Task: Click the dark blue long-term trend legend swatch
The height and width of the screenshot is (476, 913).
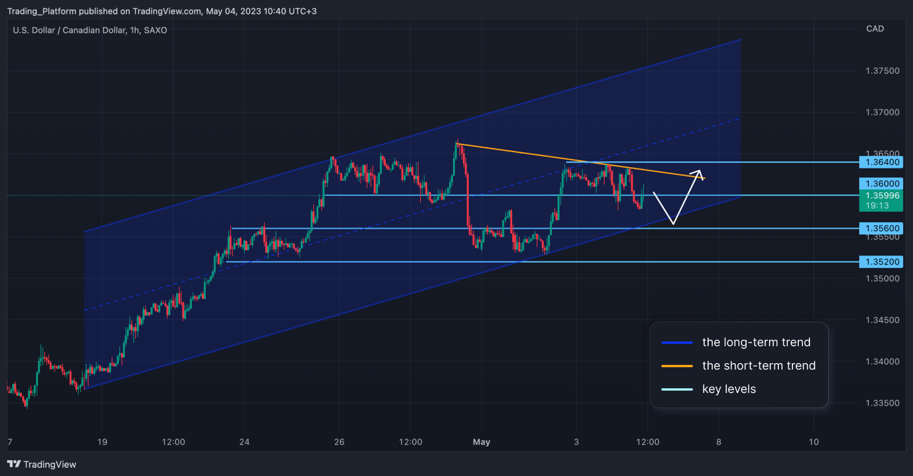Action: 677,343
